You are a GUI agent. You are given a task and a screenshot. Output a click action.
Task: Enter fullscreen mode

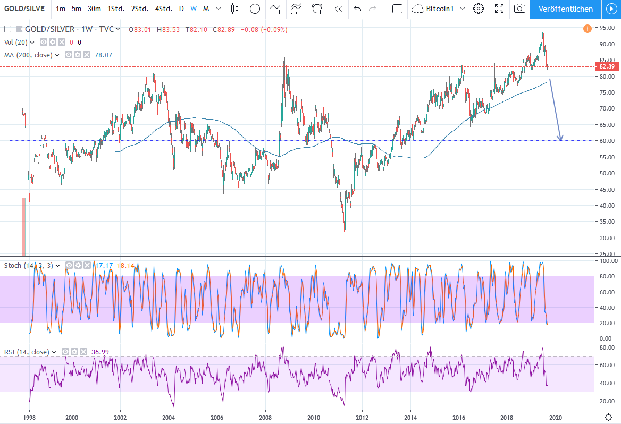click(x=499, y=9)
